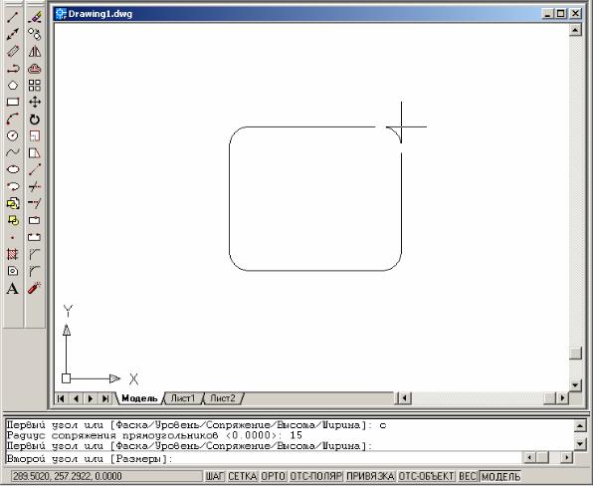This screenshot has height=486, width=593.
Task: Go to the previous layout tab
Action: click(x=76, y=398)
